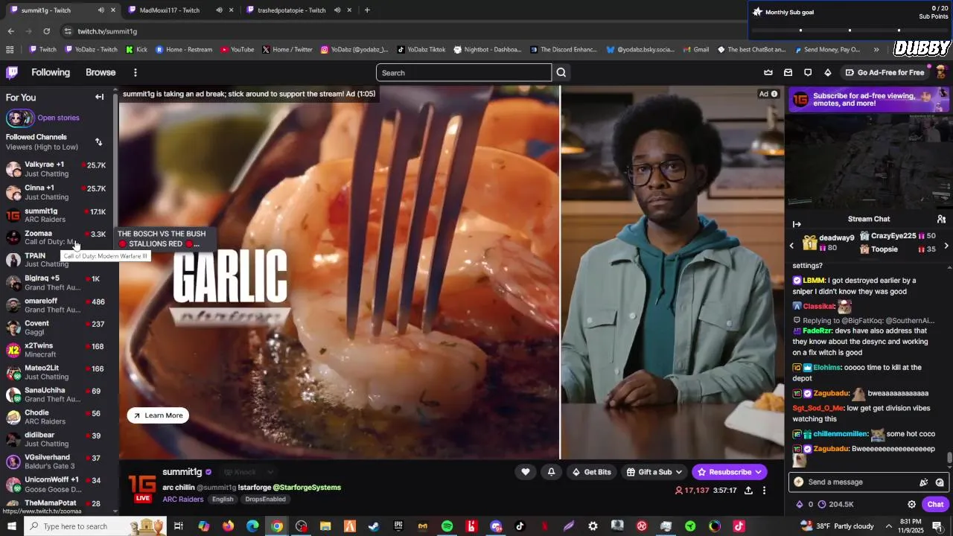
Task: Mute the summit1g browser tab audio
Action: pos(101,10)
